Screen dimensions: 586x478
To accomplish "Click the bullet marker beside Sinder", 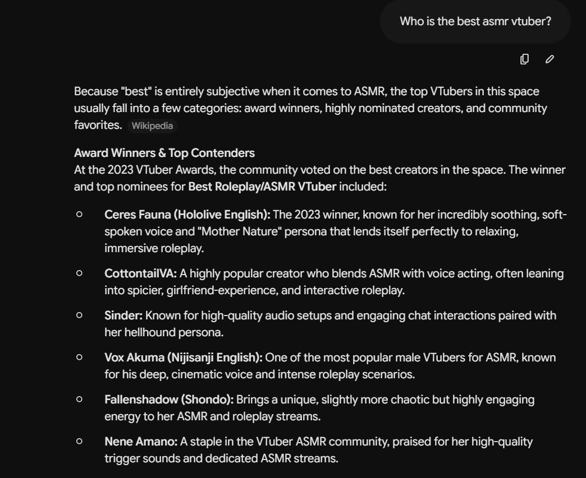I will pos(79,315).
